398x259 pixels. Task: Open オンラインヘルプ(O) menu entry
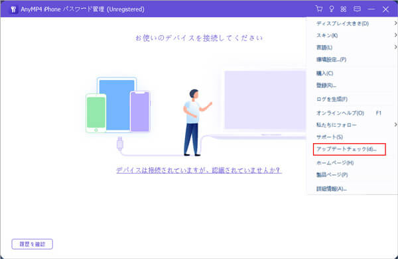tap(352, 113)
